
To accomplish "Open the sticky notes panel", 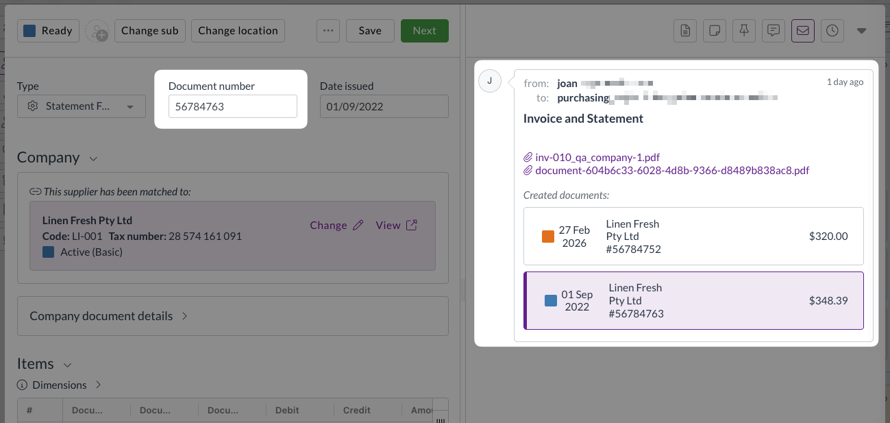I will tap(714, 31).
